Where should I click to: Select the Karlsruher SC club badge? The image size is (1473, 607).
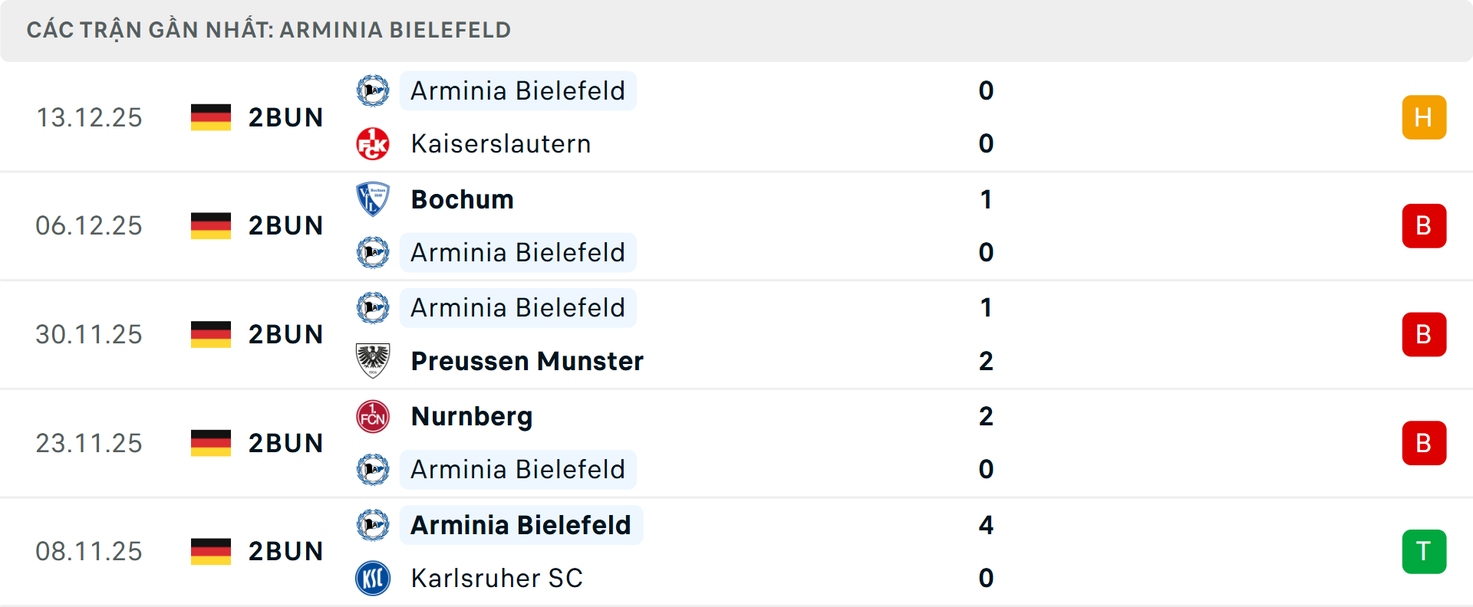click(374, 579)
